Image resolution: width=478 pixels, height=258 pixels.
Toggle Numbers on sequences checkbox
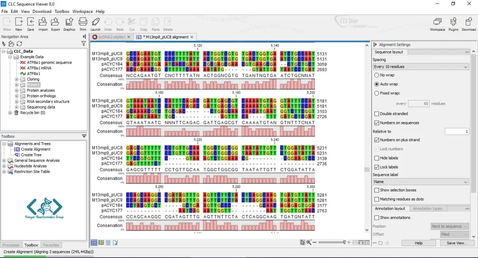click(x=377, y=123)
